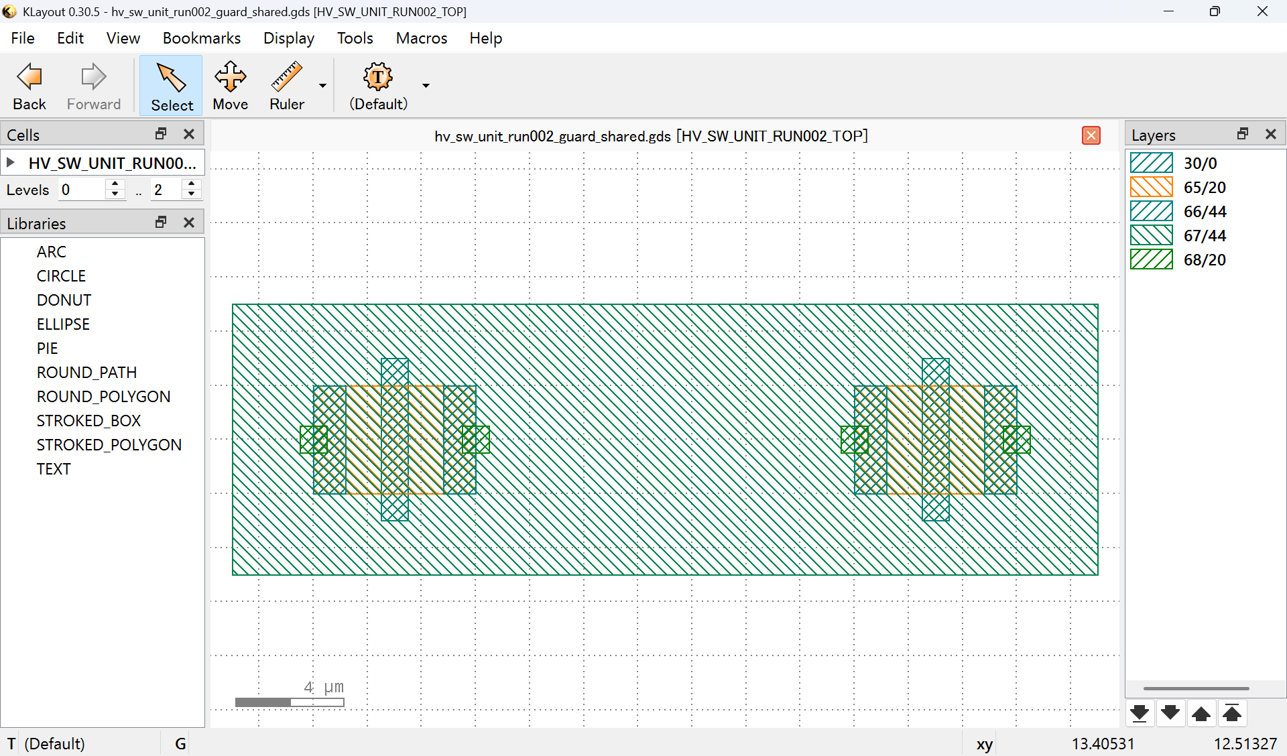Viewport: 1287px width, 756px height.
Task: Move selected layer to bottom arrow
Action: (1140, 713)
